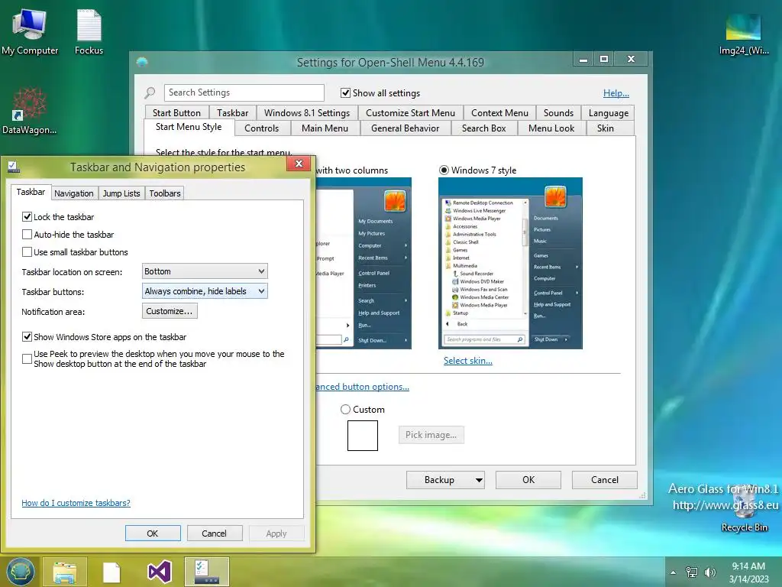Open the Sounds tab
The image size is (782, 587).
tap(558, 113)
